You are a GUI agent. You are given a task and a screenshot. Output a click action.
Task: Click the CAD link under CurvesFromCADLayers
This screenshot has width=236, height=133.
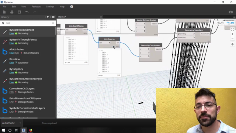11,92
